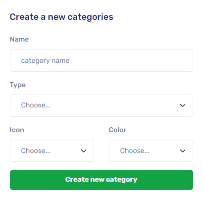This screenshot has width=203, height=200.
Task: Click the chevron arrow in Type dropdown
Action: (183, 105)
